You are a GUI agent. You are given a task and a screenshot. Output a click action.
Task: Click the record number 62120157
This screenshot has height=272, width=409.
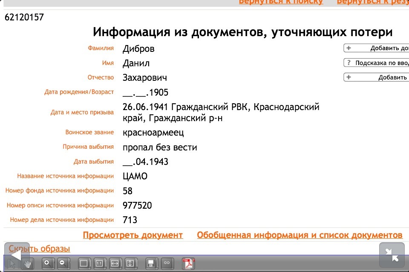tap(24, 17)
